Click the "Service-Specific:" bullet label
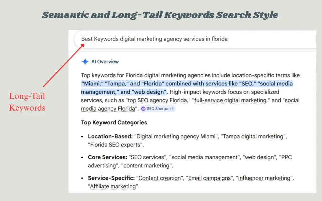The height and width of the screenshot is (201, 322). click(x=111, y=178)
